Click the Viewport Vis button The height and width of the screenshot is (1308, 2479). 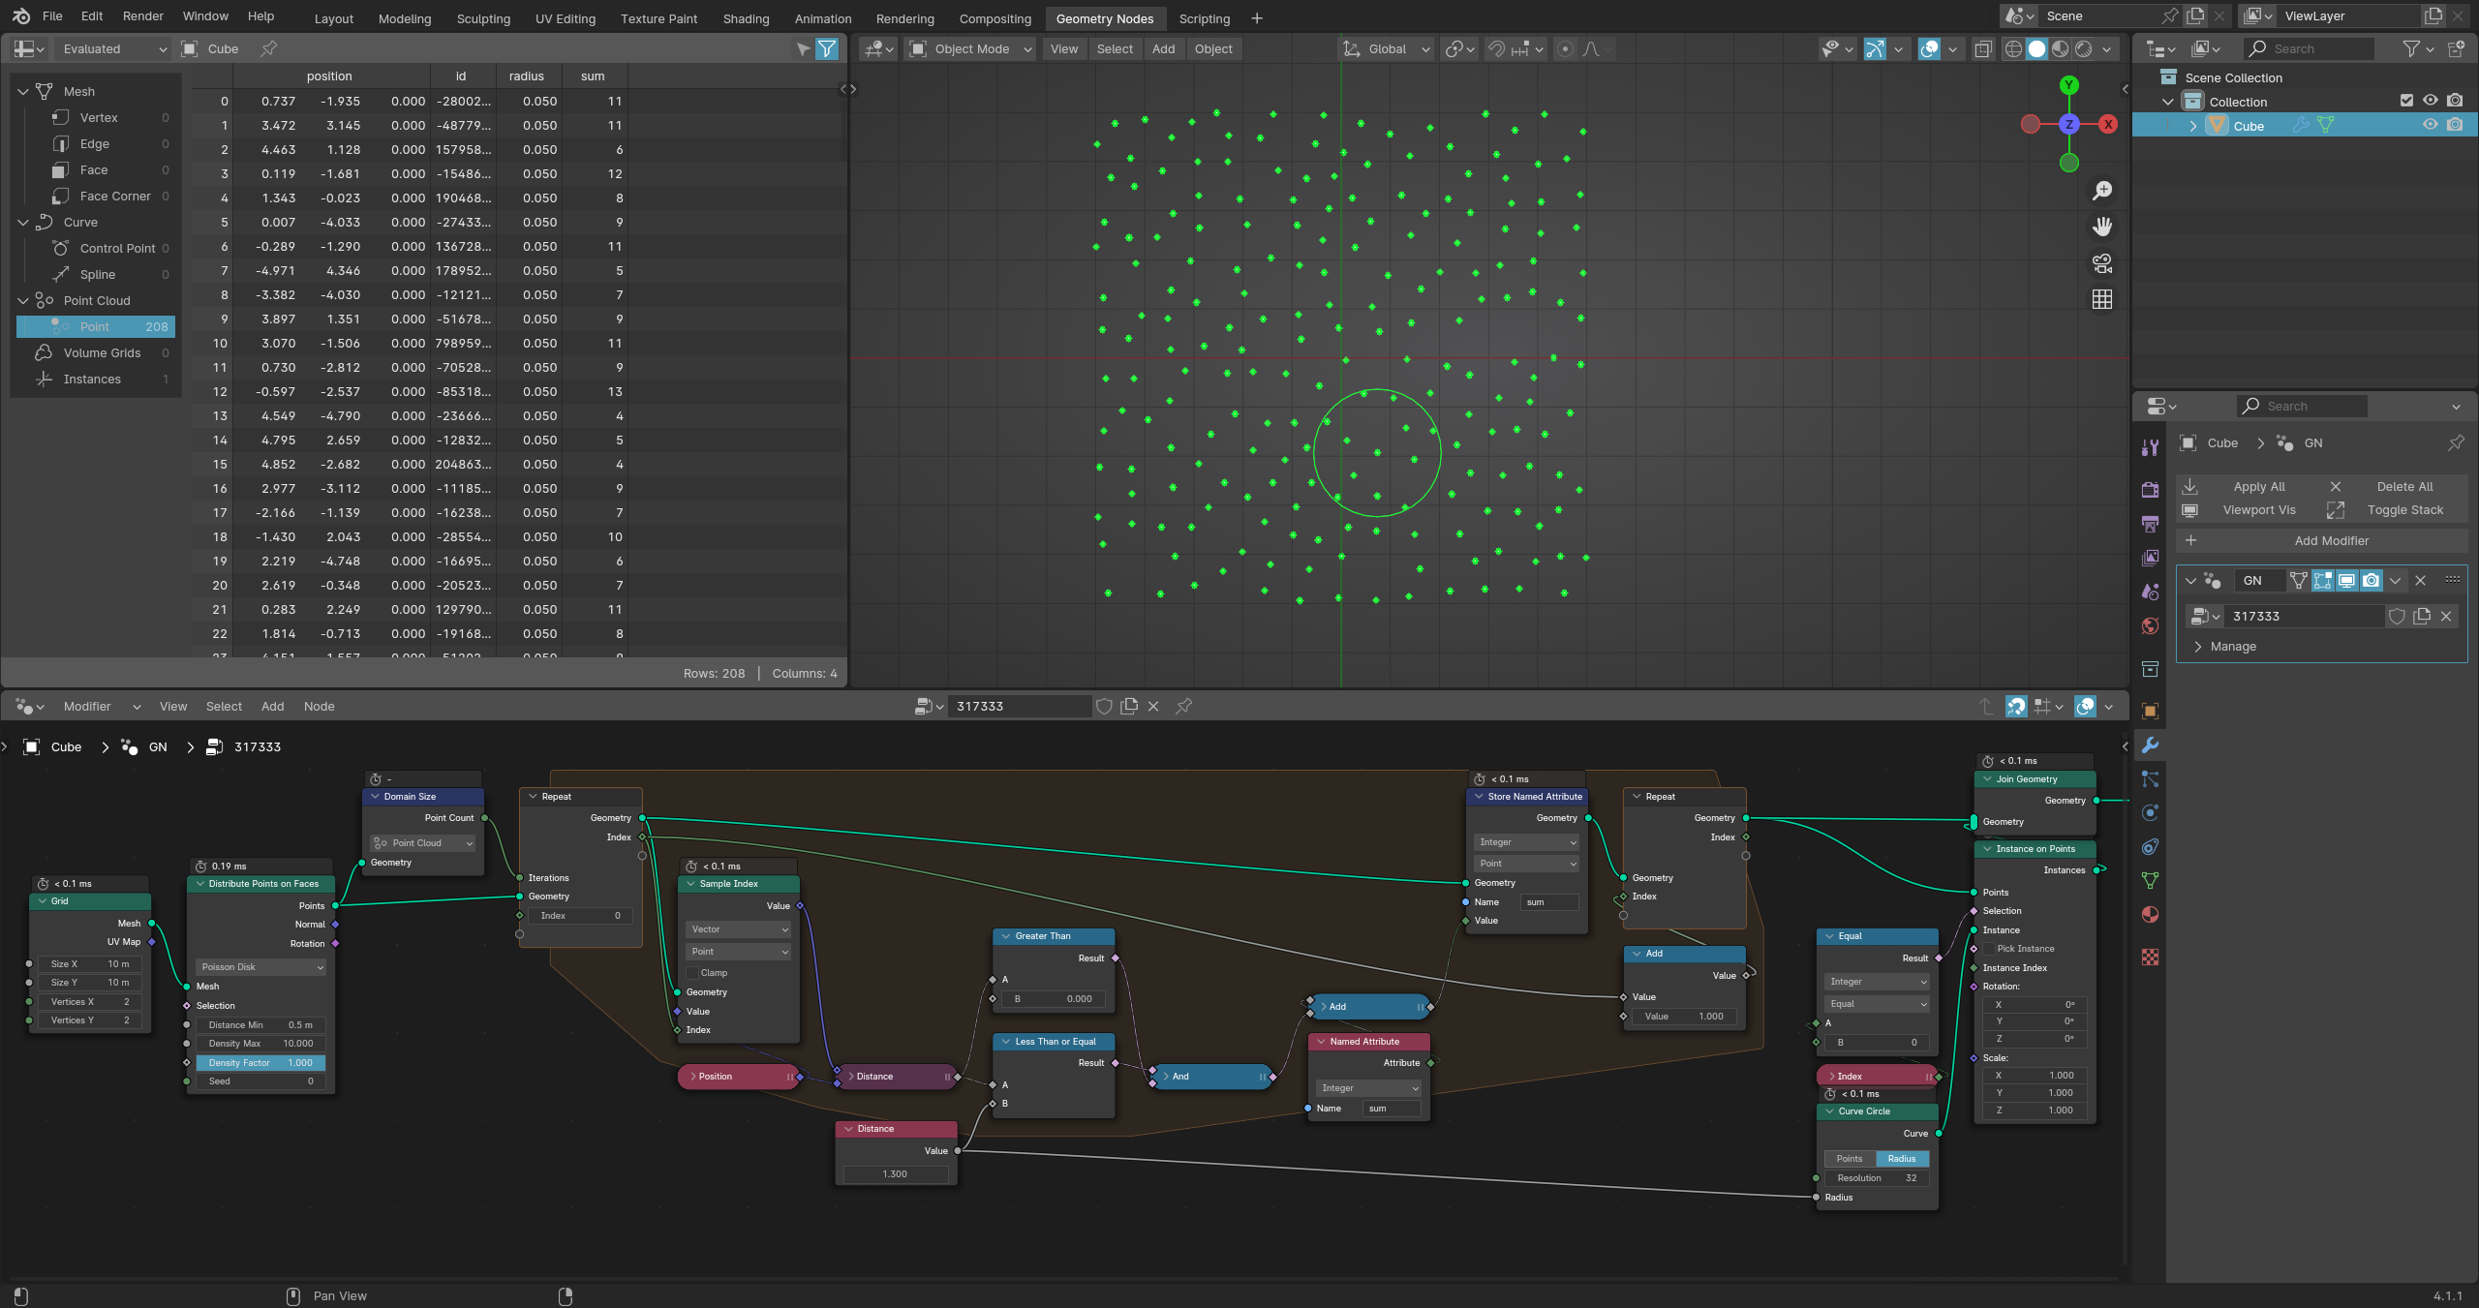[2248, 509]
